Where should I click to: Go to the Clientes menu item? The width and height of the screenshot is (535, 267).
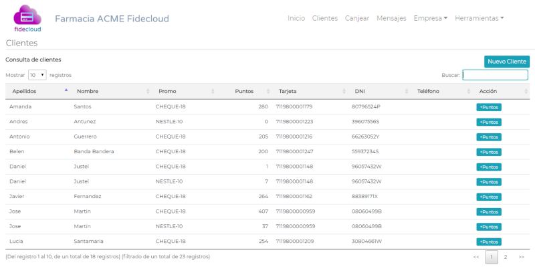pos(325,19)
